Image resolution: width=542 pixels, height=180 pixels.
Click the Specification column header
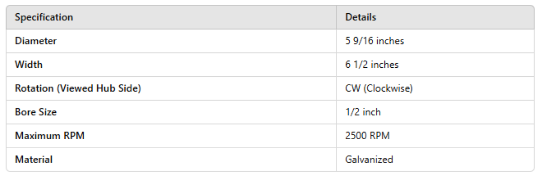tap(44, 17)
